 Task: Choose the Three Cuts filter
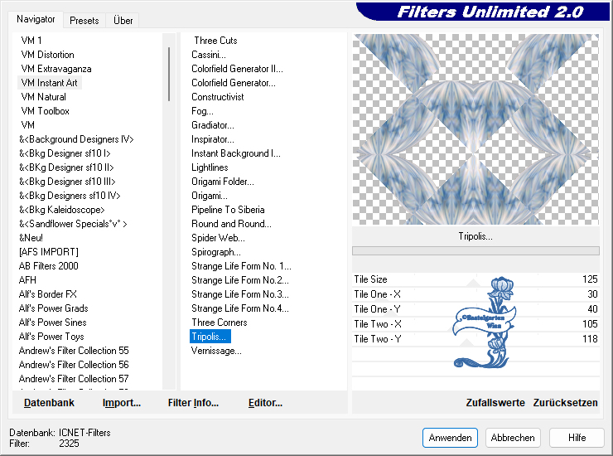[215, 41]
